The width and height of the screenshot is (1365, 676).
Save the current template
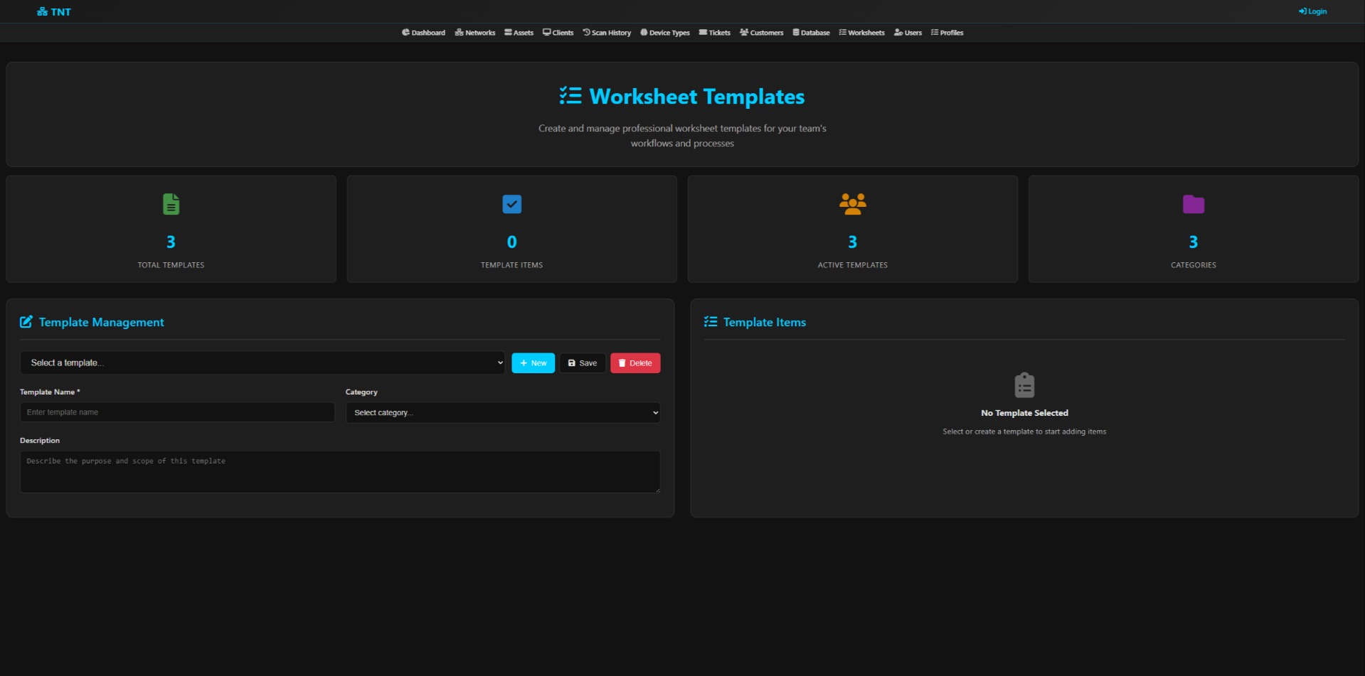pyautogui.click(x=582, y=363)
